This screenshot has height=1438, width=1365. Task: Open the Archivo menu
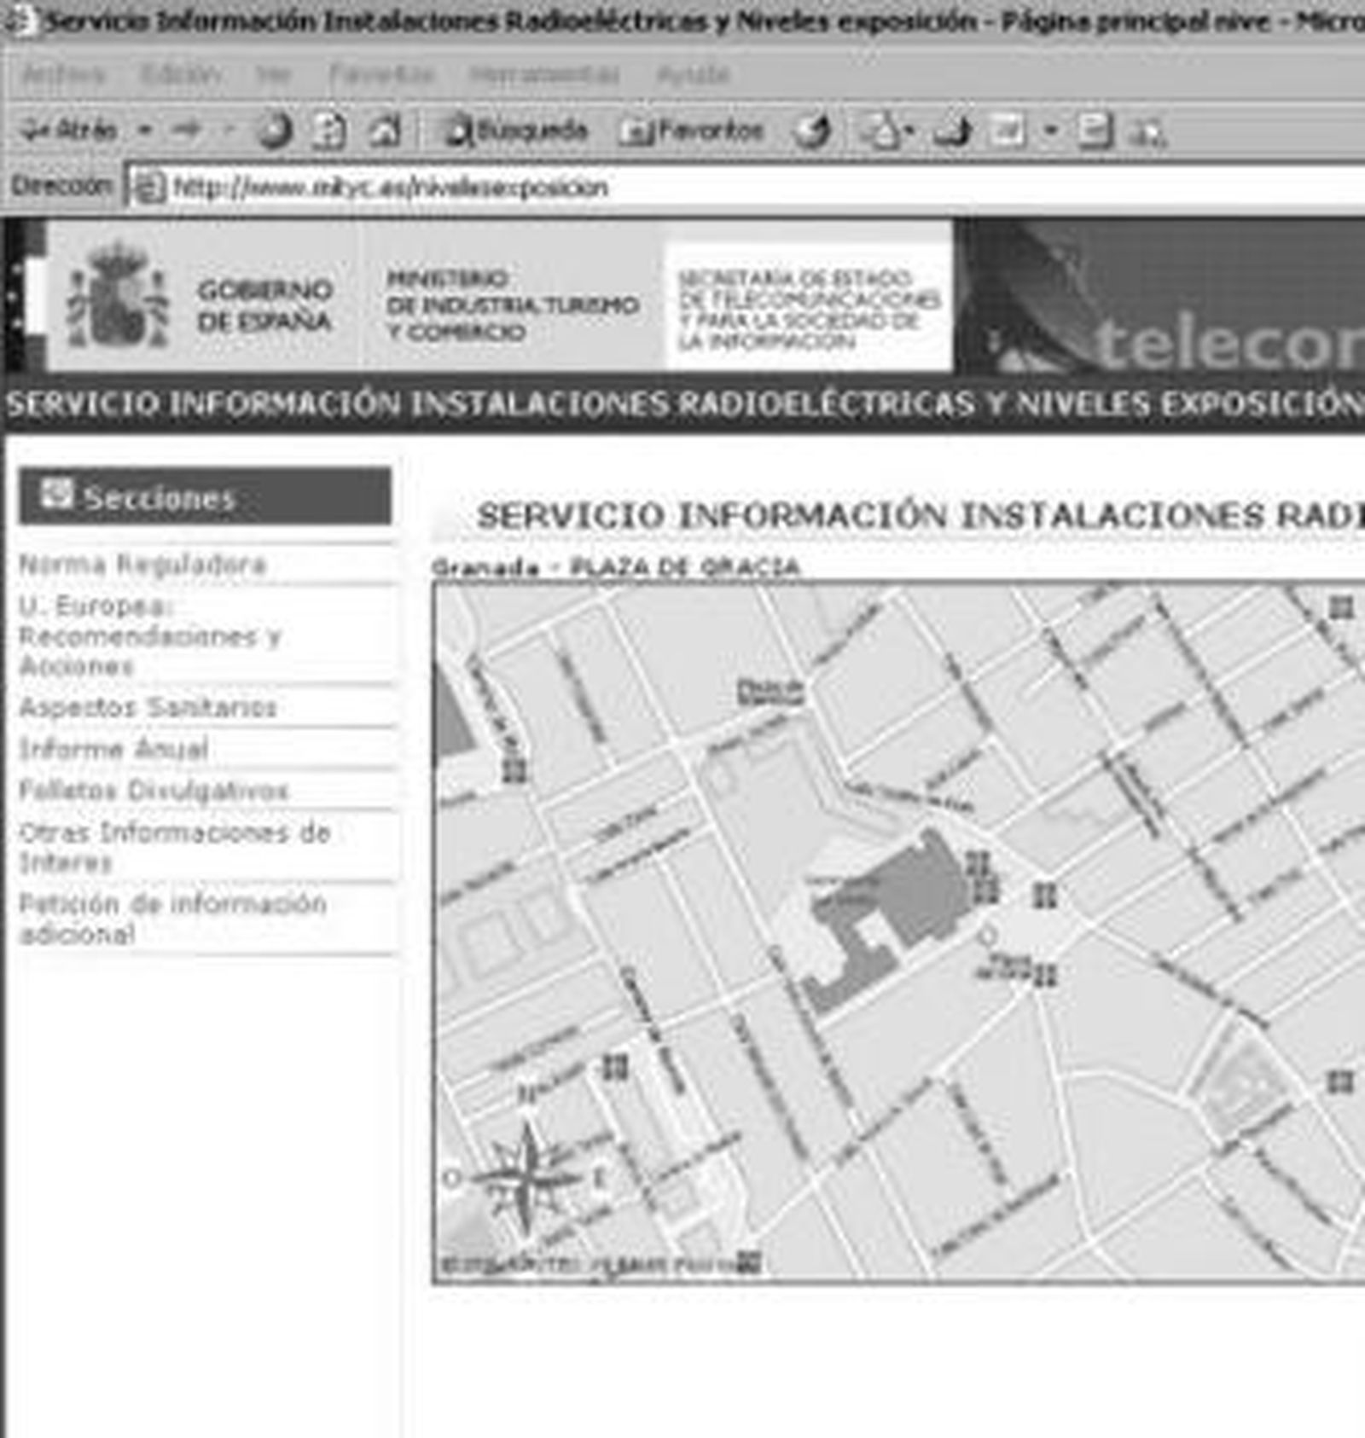[63, 75]
